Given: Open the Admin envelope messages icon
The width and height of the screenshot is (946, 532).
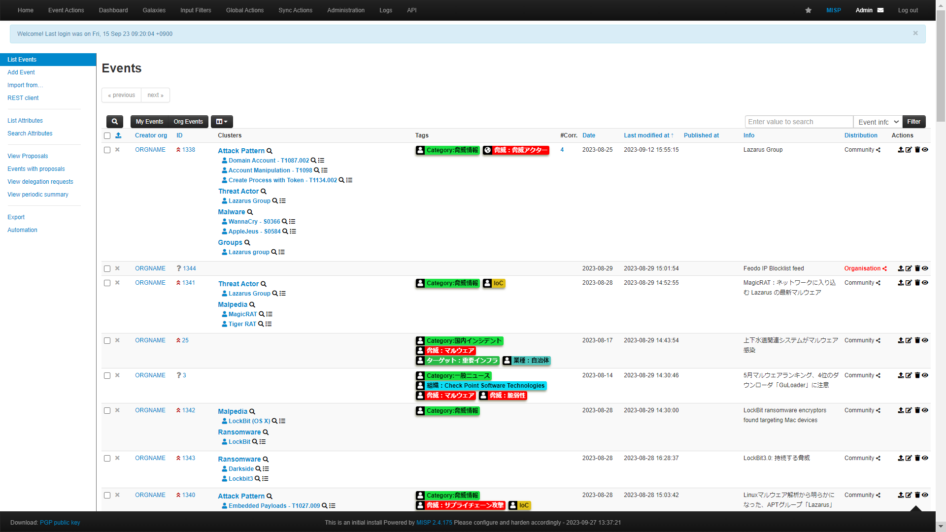Looking at the screenshot, I should 880,10.
